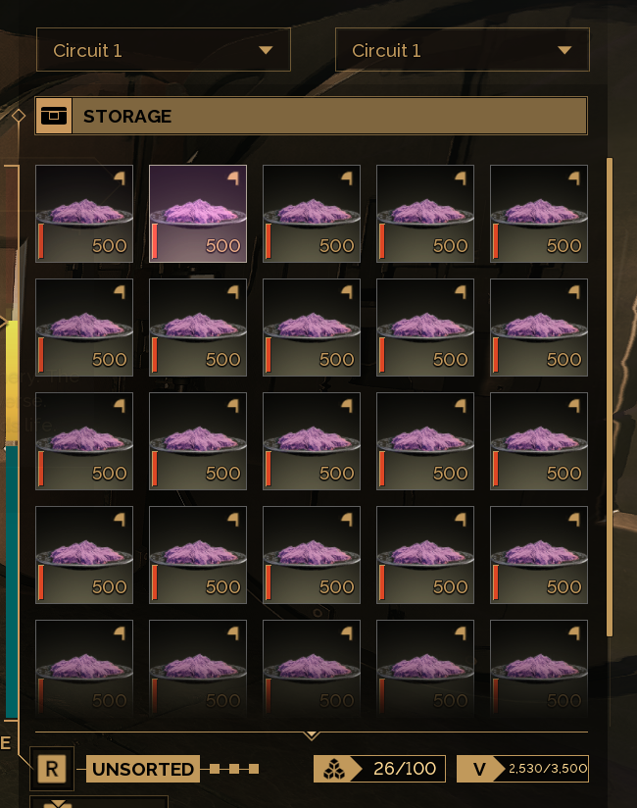Viewport: 637px width, 808px height.
Task: Select the first spice stack in top row
Action: pyautogui.click(x=84, y=214)
